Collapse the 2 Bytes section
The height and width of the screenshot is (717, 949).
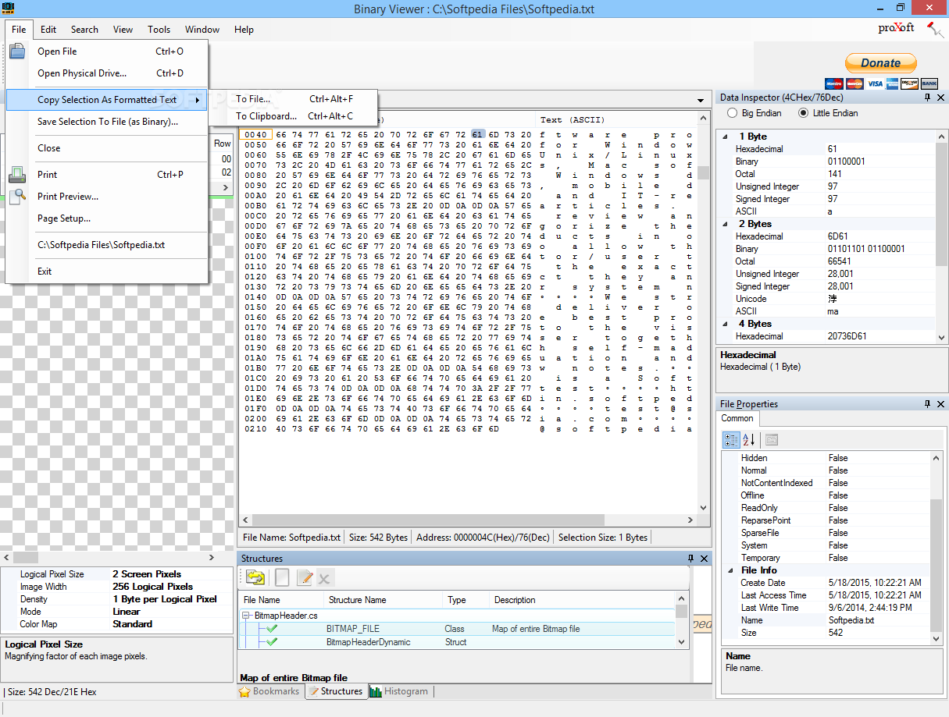(x=725, y=224)
